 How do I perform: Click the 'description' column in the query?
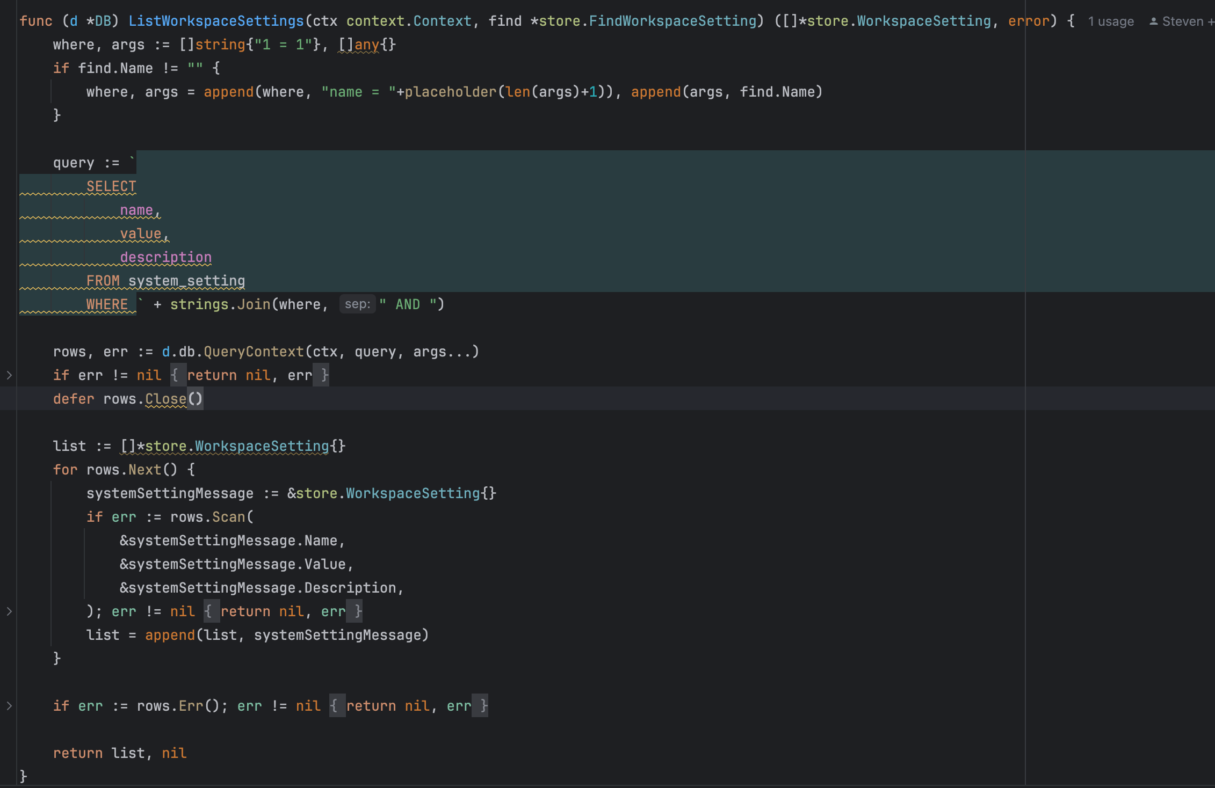pyautogui.click(x=166, y=257)
